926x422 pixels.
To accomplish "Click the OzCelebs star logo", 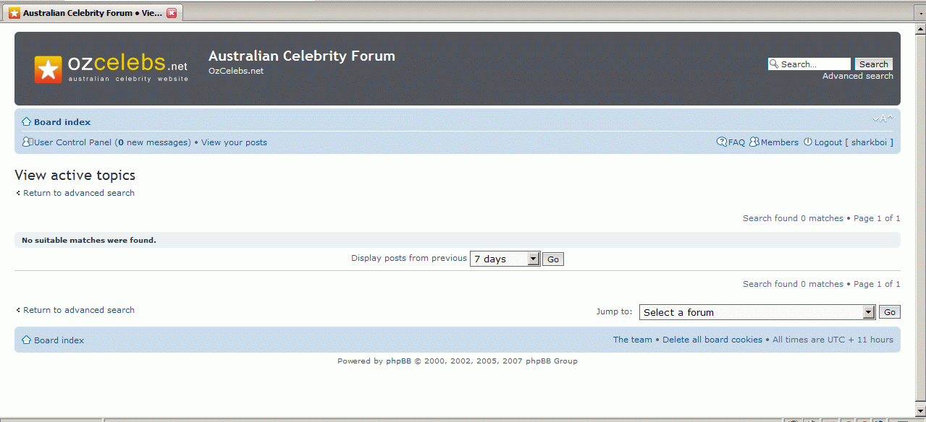I will point(49,69).
